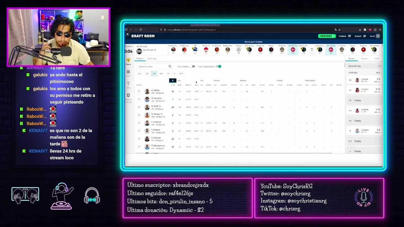The image size is (404, 227).
Task: Filter players by TE
Action: [168, 73]
